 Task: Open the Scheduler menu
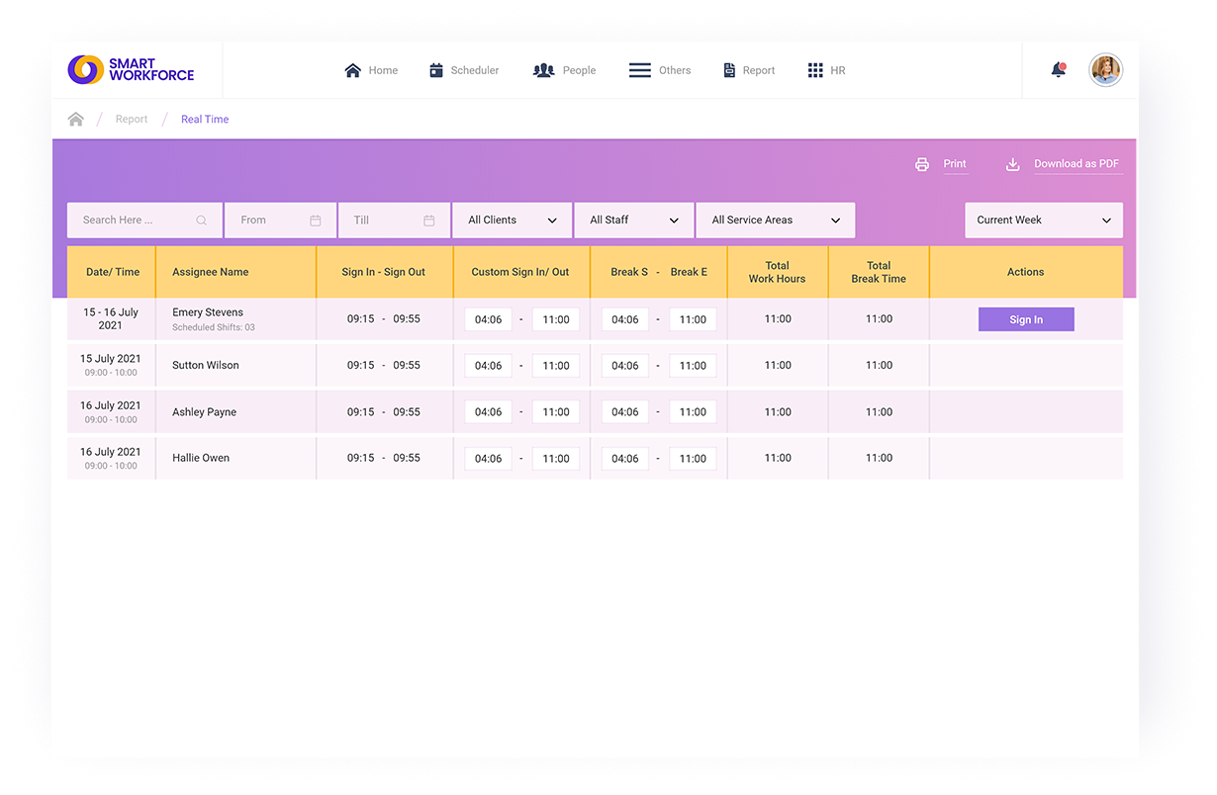[x=464, y=70]
